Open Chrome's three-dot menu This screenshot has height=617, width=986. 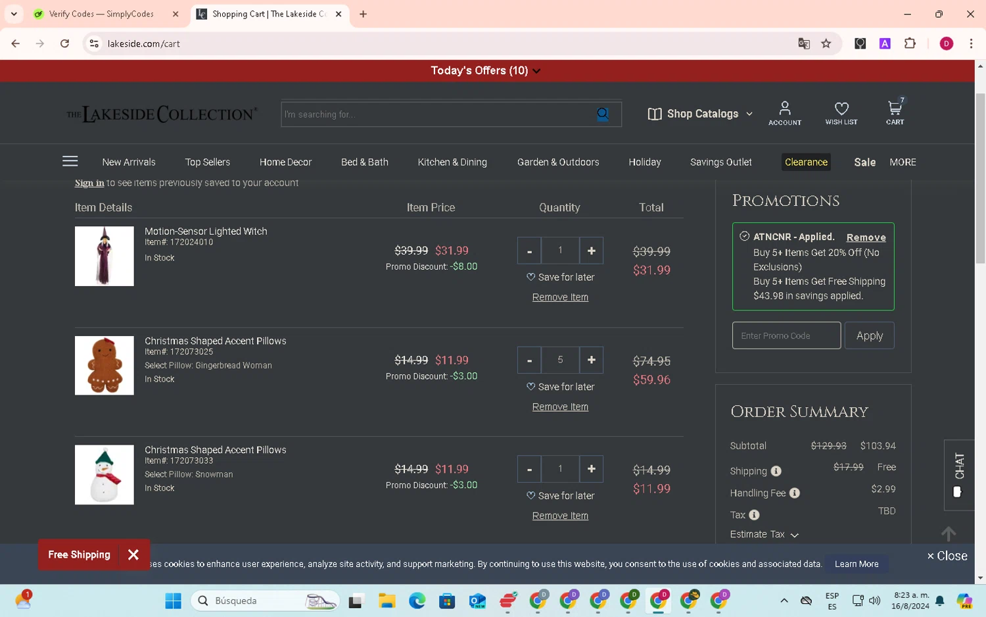(971, 43)
